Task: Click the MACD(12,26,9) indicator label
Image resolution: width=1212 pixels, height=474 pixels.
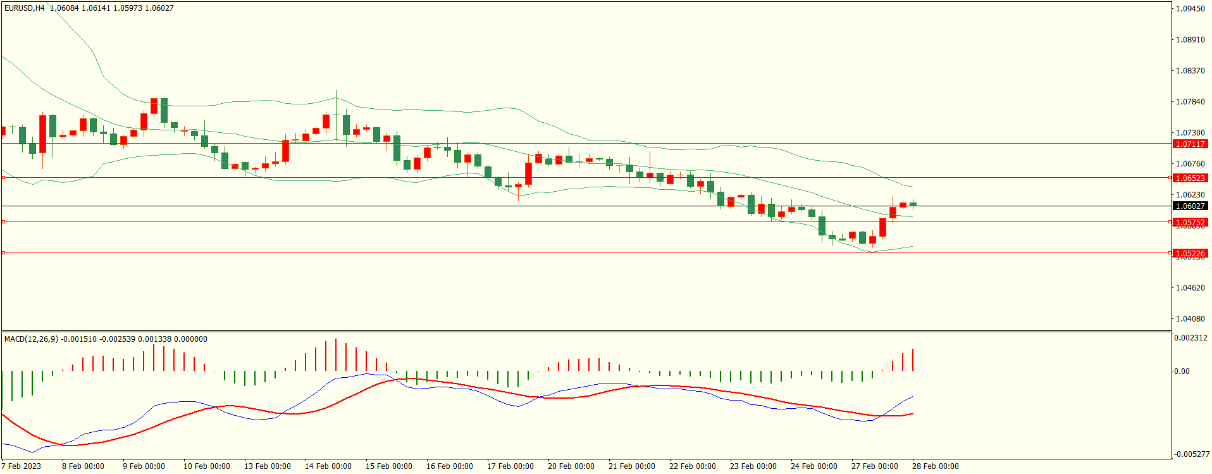Action: tap(31, 339)
